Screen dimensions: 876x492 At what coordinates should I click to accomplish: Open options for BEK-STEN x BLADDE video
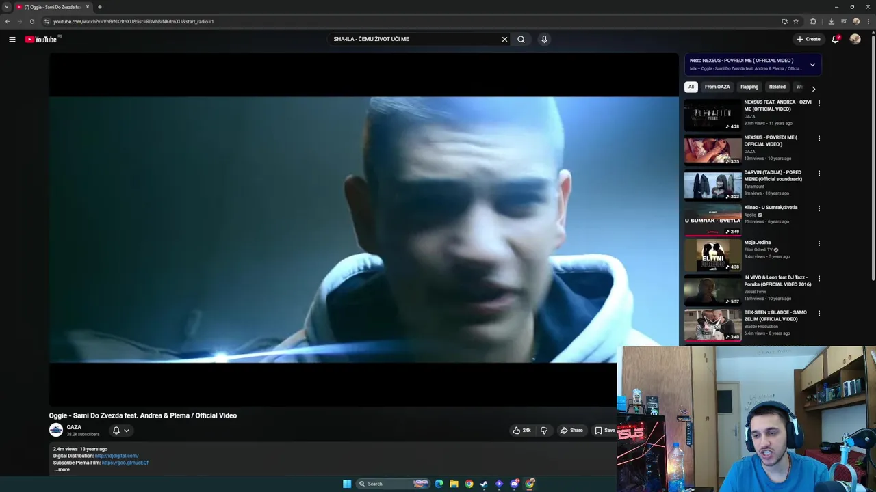[x=819, y=314]
